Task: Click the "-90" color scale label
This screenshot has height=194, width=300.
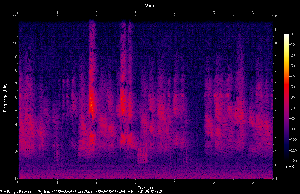Action: (x=292, y=129)
